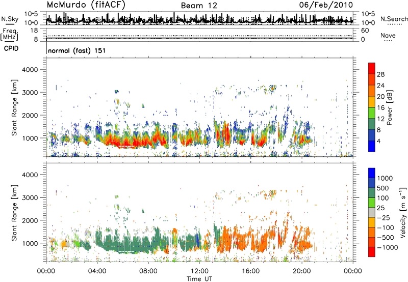The width and height of the screenshot is (408, 282).
Task: Click '2000' on the Velocity panel range axis
Action: [30, 220]
